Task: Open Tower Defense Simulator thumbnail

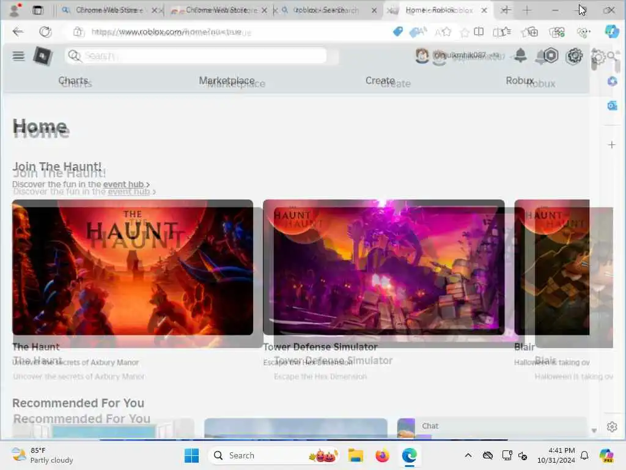Action: pos(384,267)
